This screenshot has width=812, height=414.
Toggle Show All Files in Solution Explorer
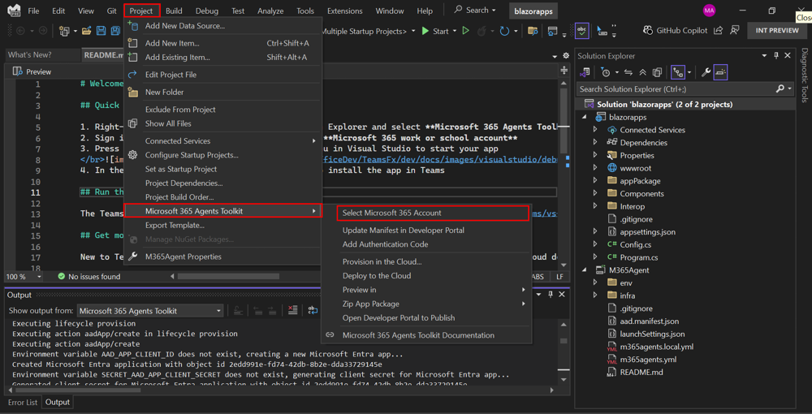pyautogui.click(x=657, y=72)
